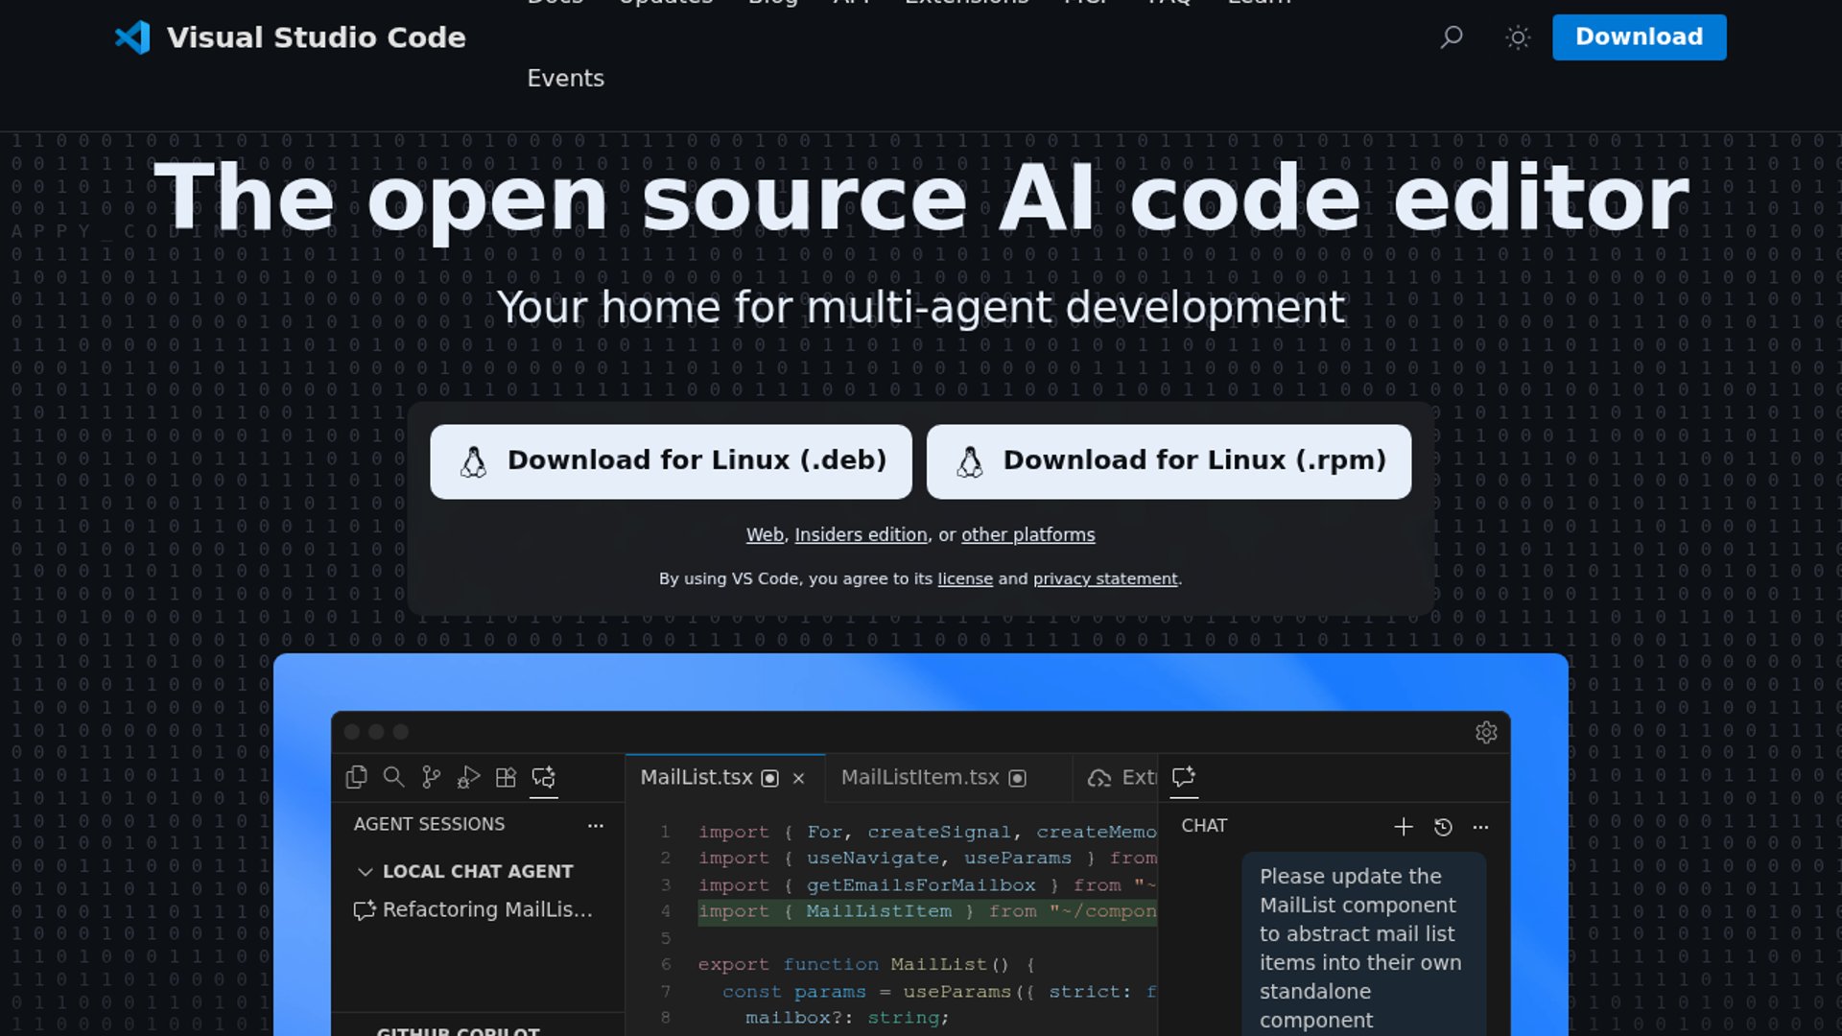Select the Chat icon in the activity bar
Viewport: 1842px width, 1036px height.
[544, 778]
